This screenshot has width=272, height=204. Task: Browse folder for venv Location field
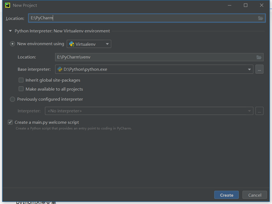coord(259,57)
